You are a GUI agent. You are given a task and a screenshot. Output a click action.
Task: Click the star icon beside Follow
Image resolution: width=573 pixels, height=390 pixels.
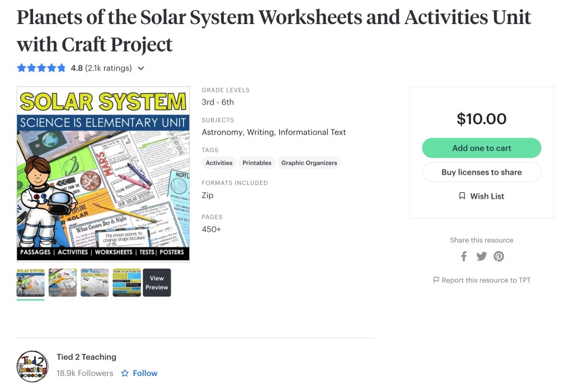tap(125, 373)
